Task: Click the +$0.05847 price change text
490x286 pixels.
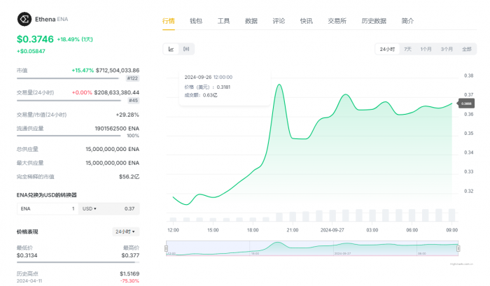Action: (x=31, y=51)
